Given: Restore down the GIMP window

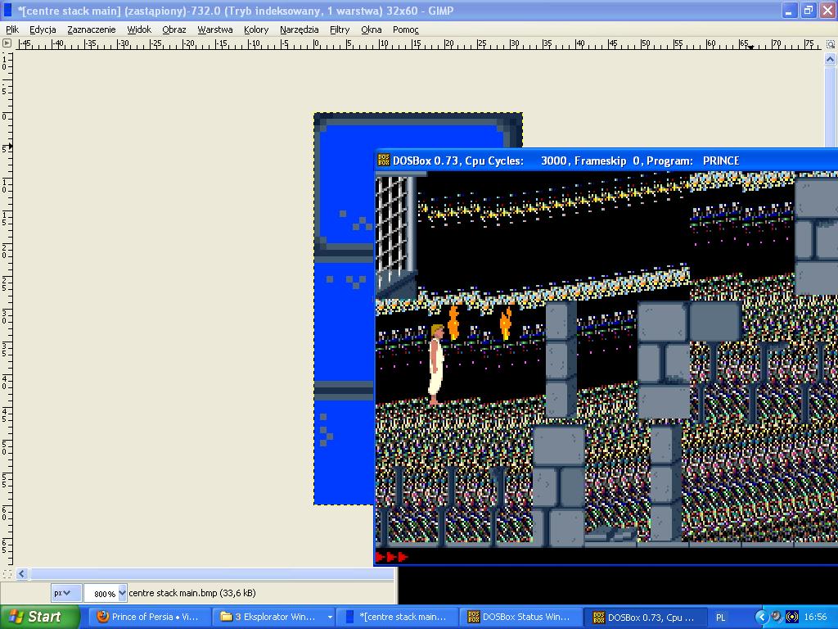Looking at the screenshot, I should pos(808,10).
